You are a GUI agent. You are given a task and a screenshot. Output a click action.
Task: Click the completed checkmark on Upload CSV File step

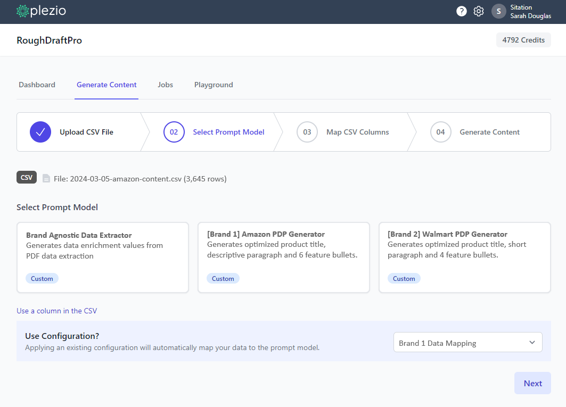40,131
